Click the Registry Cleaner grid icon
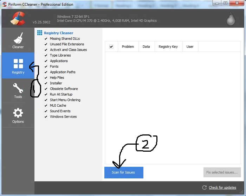The image size is (246, 196). pos(40,33)
